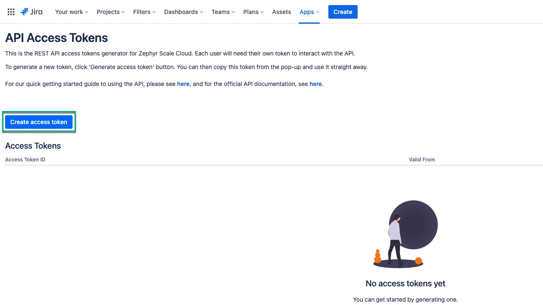Expand the Dashboards dropdown
Viewport: 543px width, 305px height.
pos(183,12)
